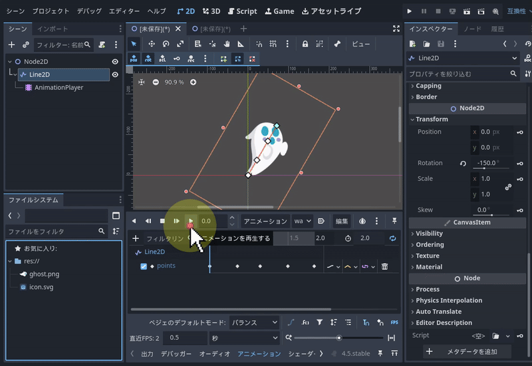Switch to the 3D workspace
The width and height of the screenshot is (532, 366).
pyautogui.click(x=211, y=11)
